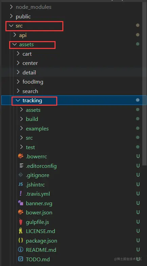The width and height of the screenshot is (147, 266).
Task: Collapse the tracking folder chevron
Action: pyautogui.click(x=18, y=101)
